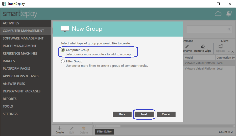Collapse the ribbon with chevron arrow
Viewport: 236px width, 136px height.
(233, 52)
